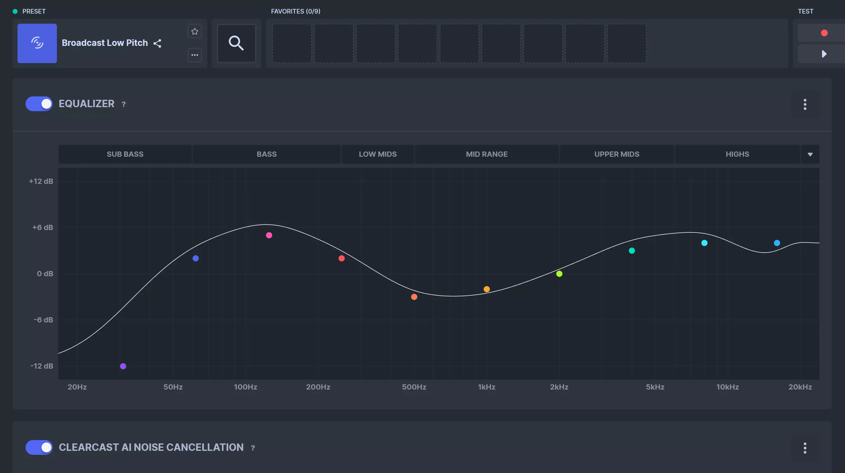Select the HIGHS band tab

737,154
